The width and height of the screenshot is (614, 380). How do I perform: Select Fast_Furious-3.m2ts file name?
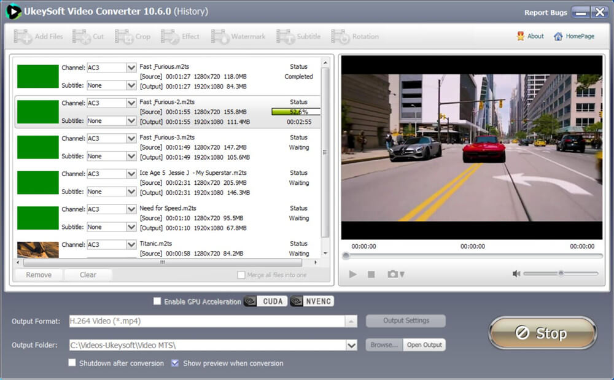coord(167,138)
